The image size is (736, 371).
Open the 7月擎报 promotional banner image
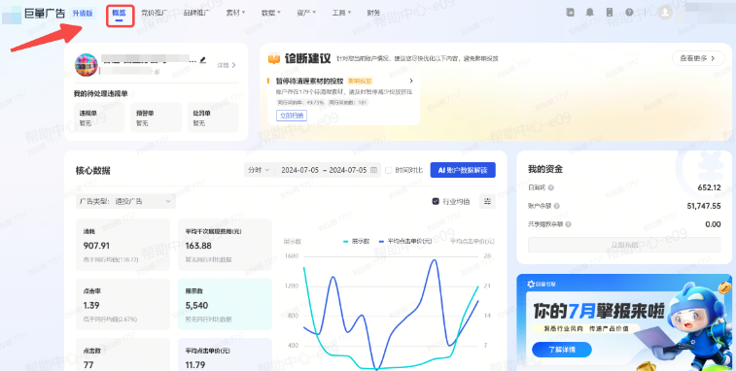coord(624,322)
